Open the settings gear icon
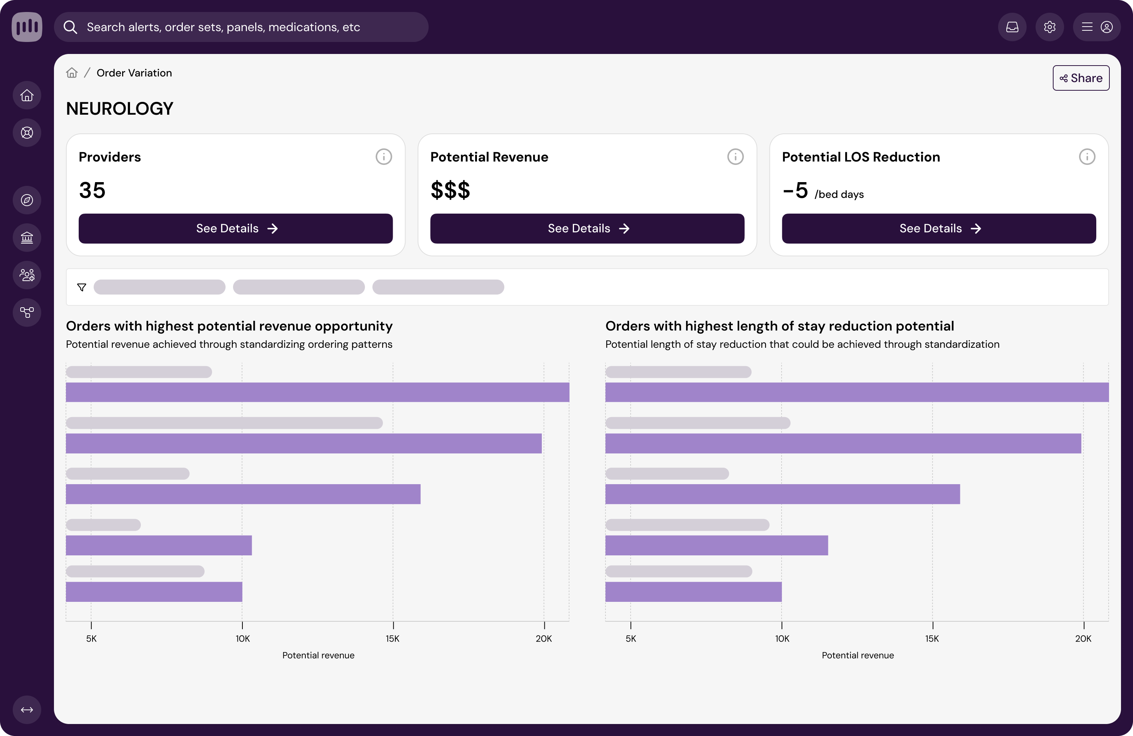 click(x=1050, y=27)
